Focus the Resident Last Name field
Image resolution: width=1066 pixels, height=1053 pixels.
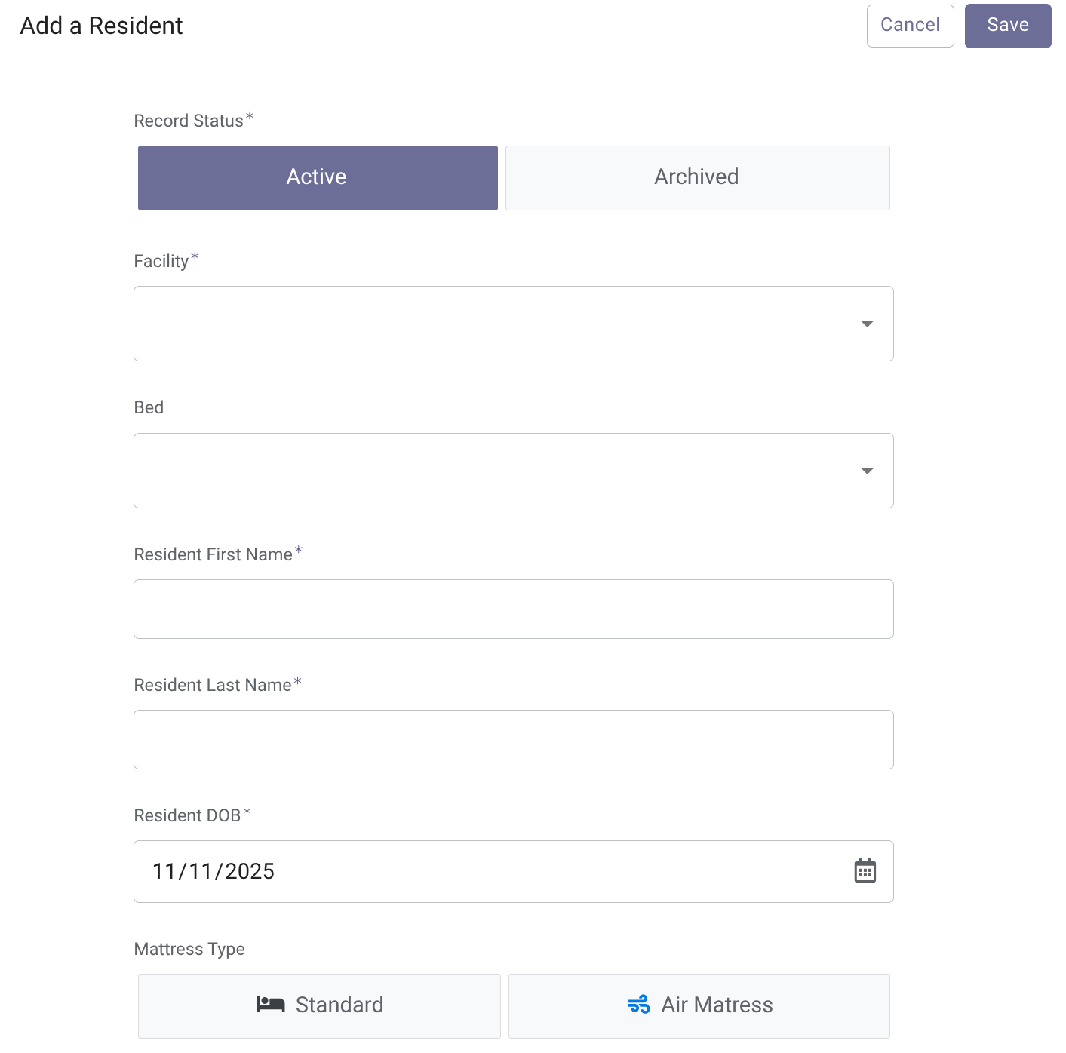[x=513, y=739]
